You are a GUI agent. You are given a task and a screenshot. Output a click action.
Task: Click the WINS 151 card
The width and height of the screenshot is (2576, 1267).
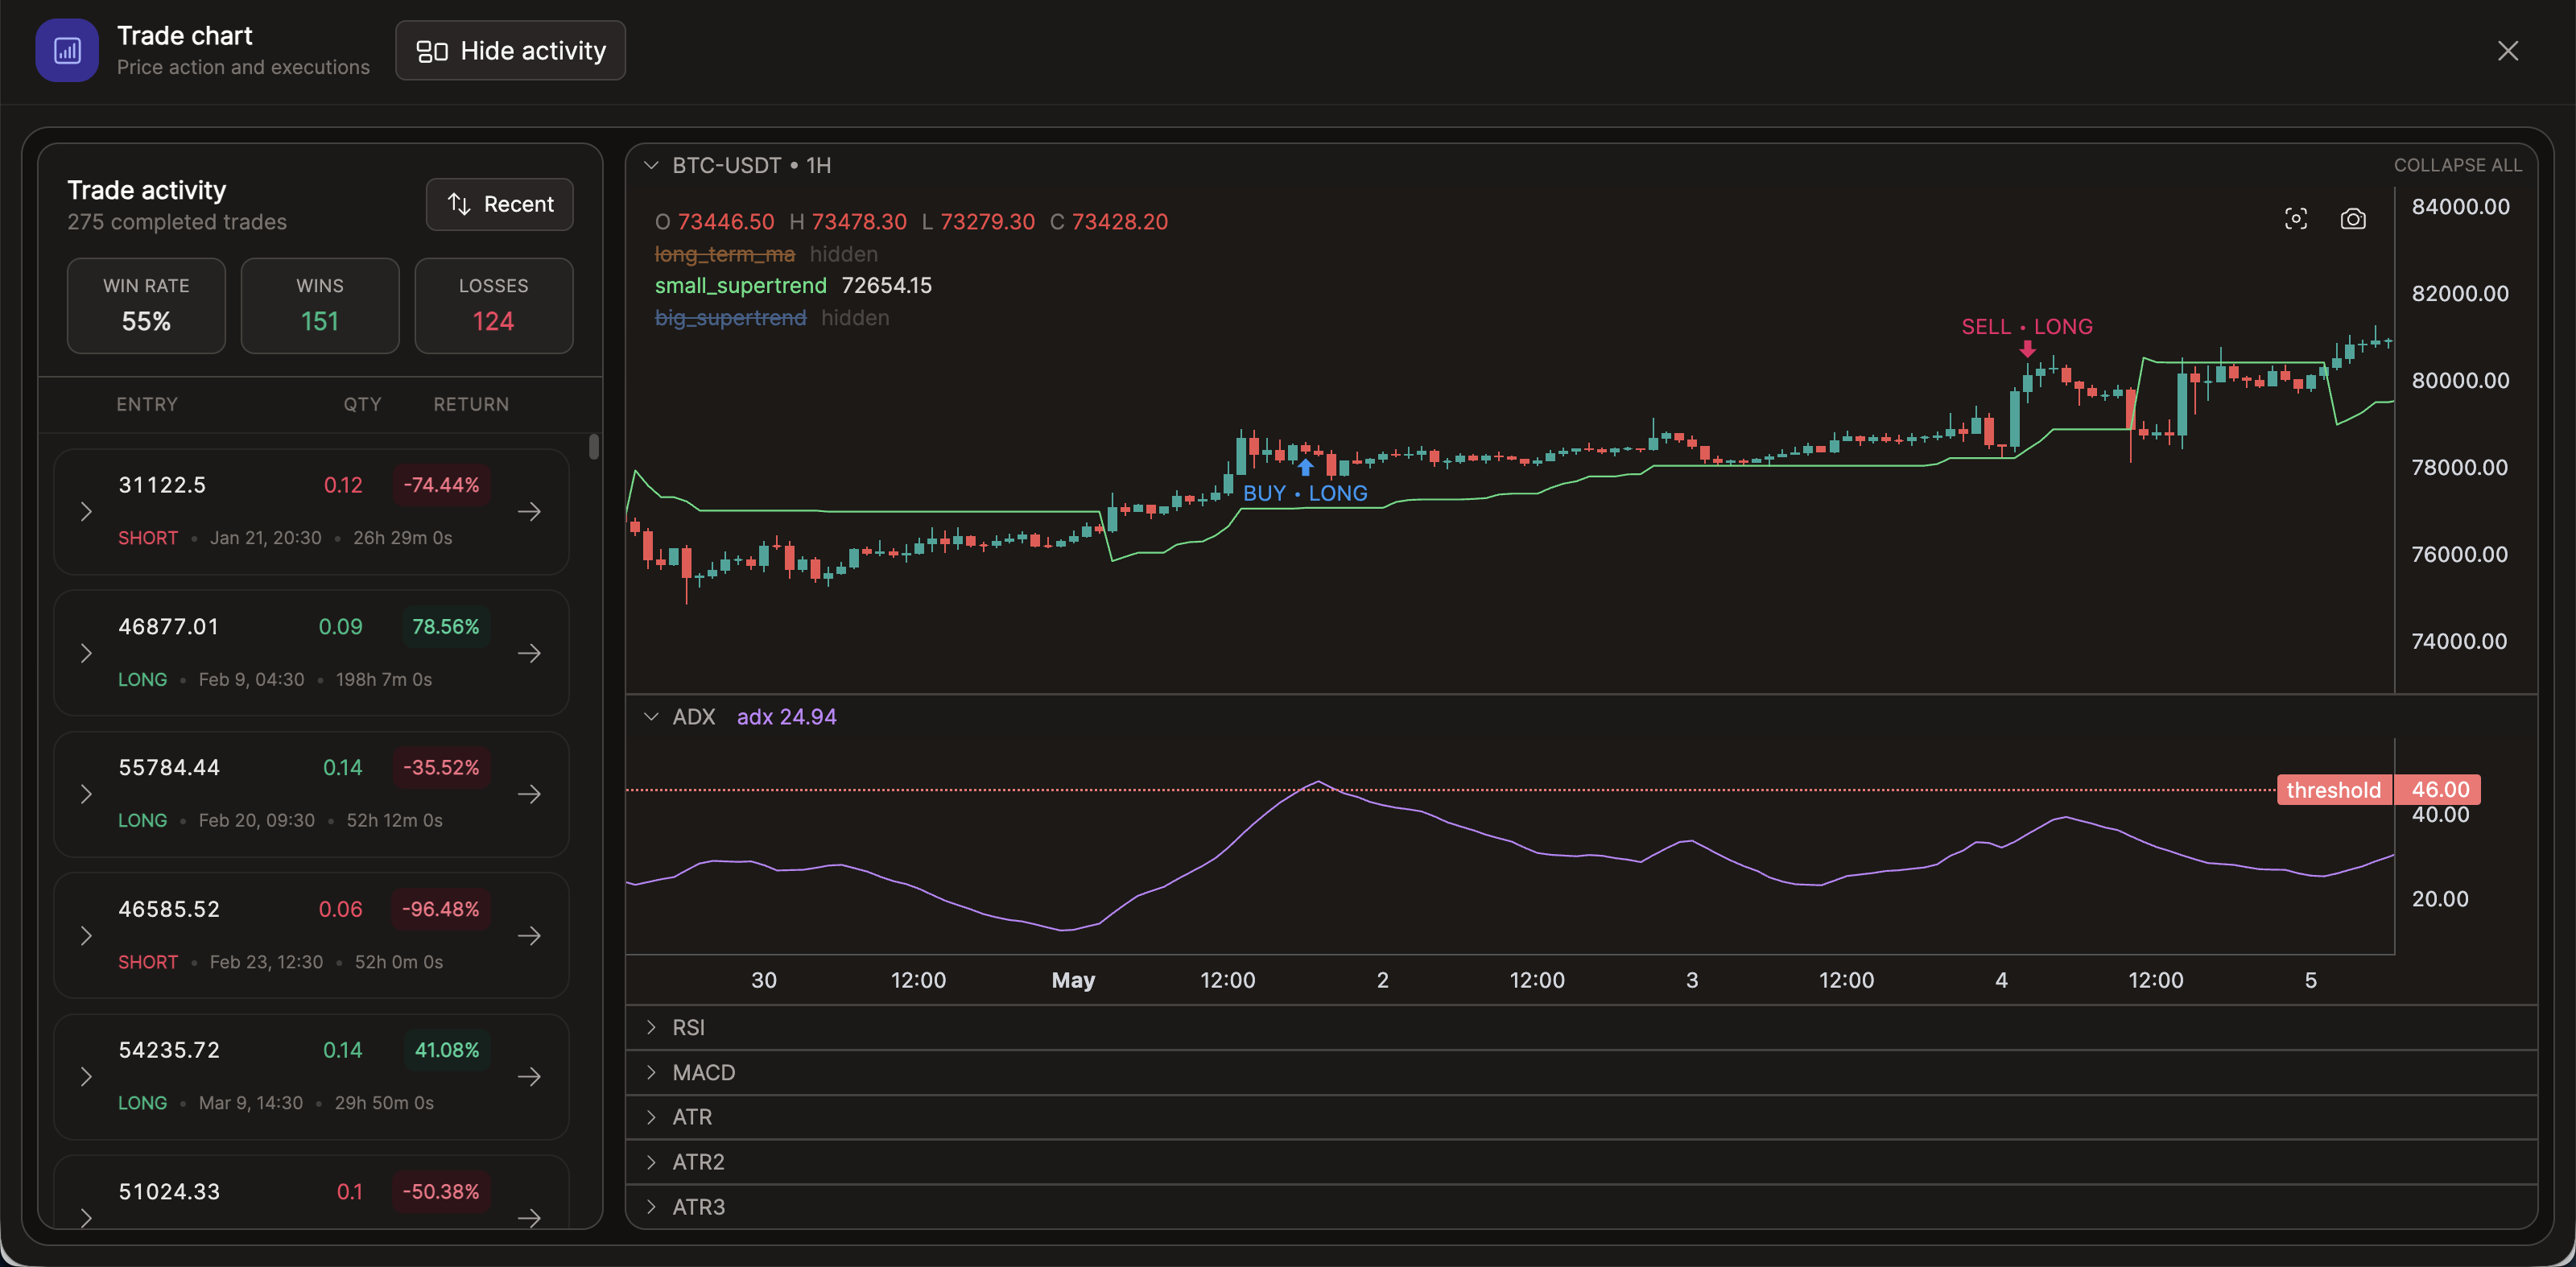(320, 305)
